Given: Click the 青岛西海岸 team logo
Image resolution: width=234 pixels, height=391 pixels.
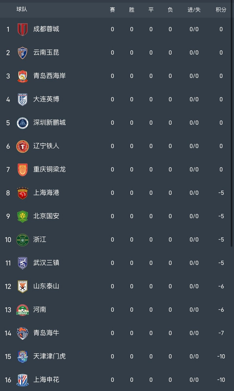Looking at the screenshot, I should [22, 76].
